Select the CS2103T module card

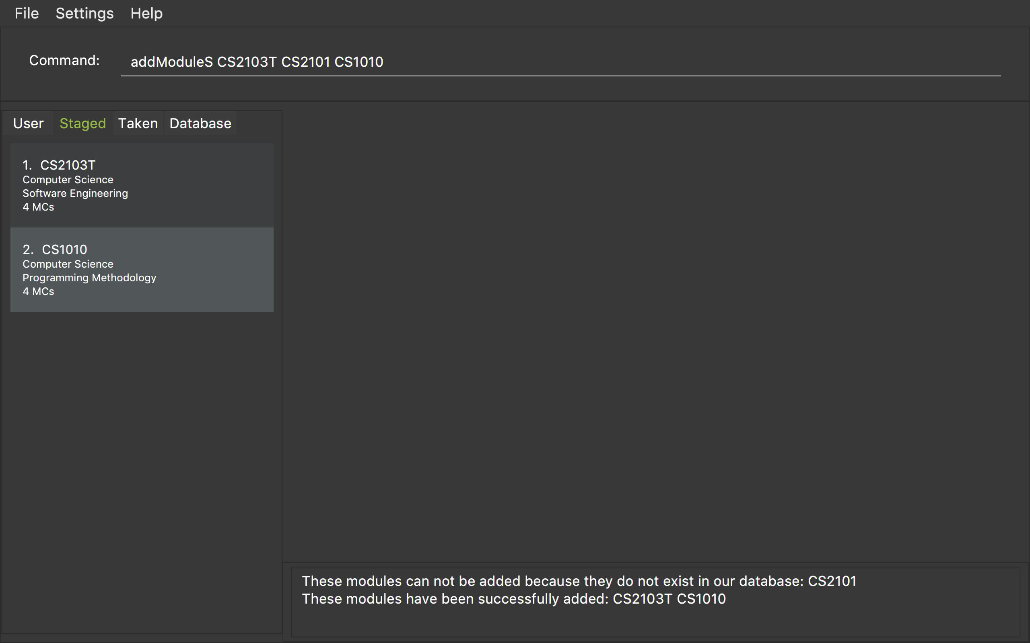[x=142, y=185]
